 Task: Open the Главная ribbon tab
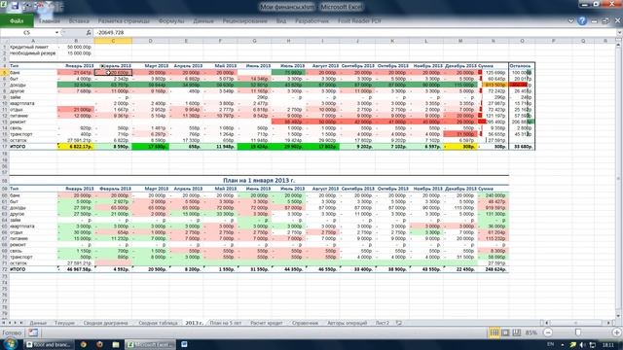click(50, 20)
